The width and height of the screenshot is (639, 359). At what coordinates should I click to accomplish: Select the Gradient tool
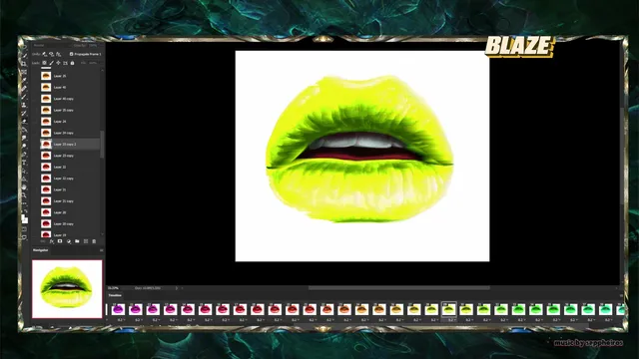tap(24, 129)
